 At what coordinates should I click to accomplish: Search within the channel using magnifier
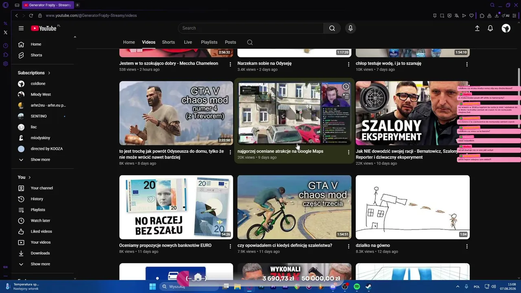(x=250, y=42)
